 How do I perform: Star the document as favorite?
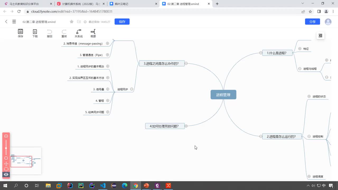(72, 22)
